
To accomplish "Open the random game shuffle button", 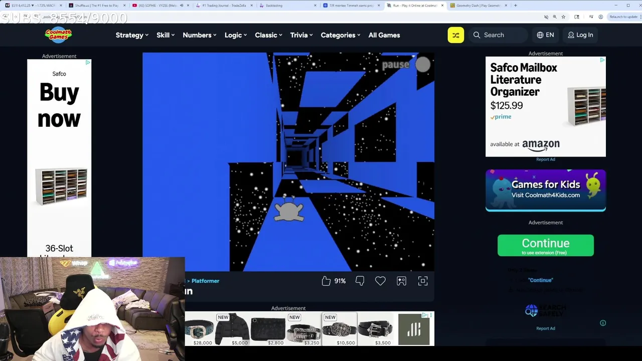I will pyautogui.click(x=456, y=35).
